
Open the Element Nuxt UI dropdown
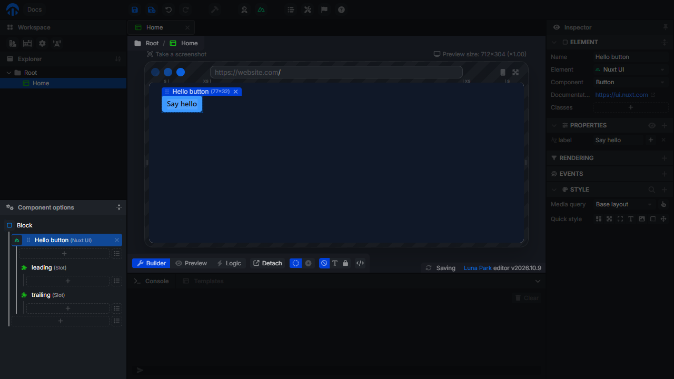pyautogui.click(x=631, y=69)
